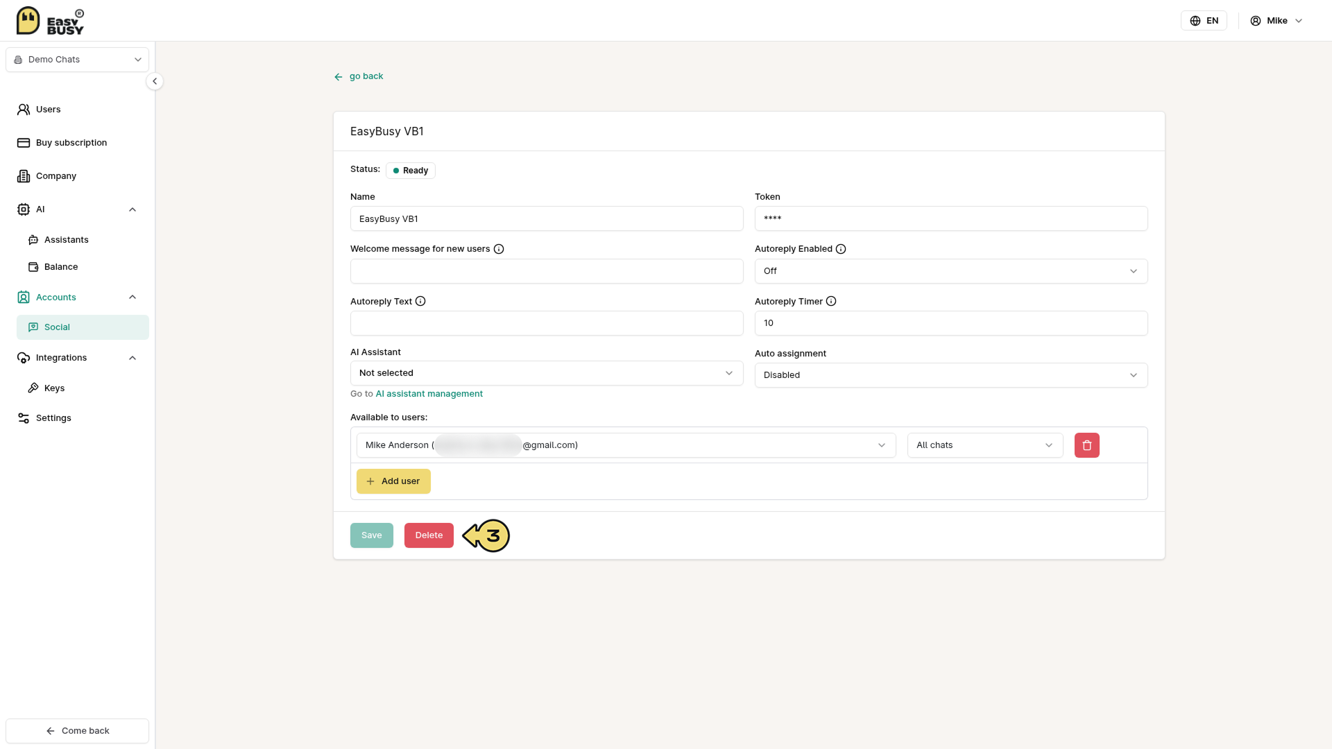Collapse the sidebar with the chevron button
The image size is (1332, 749).
coord(155,81)
